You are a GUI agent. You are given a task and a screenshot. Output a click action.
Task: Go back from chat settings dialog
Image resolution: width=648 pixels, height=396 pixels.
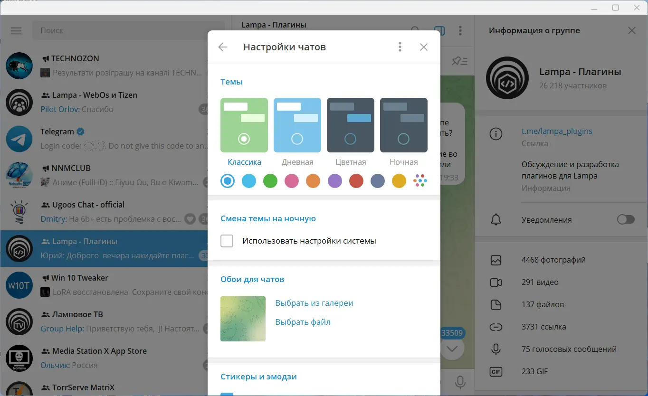pyautogui.click(x=223, y=47)
